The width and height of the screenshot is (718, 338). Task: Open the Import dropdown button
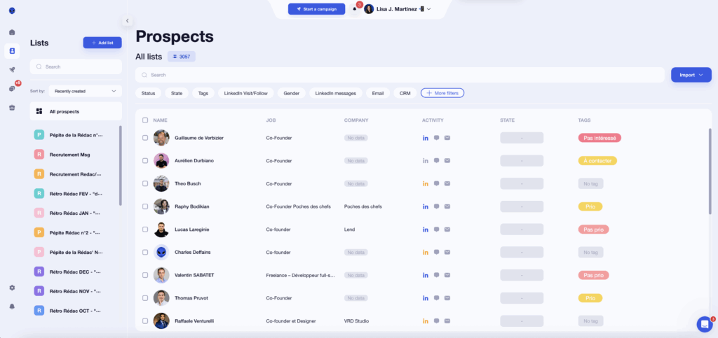coord(691,75)
